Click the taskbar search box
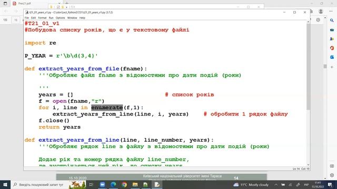 [x=48, y=184]
